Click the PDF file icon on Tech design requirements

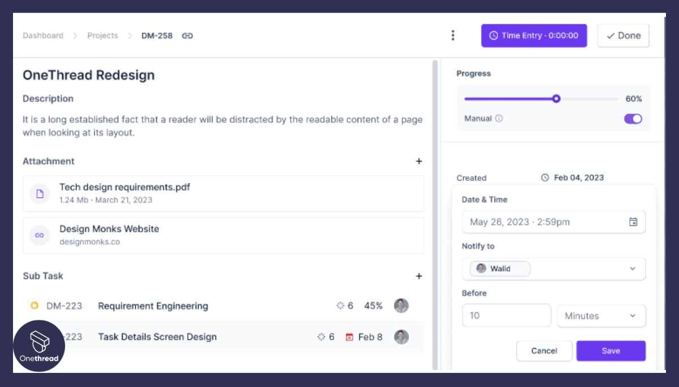coord(40,193)
